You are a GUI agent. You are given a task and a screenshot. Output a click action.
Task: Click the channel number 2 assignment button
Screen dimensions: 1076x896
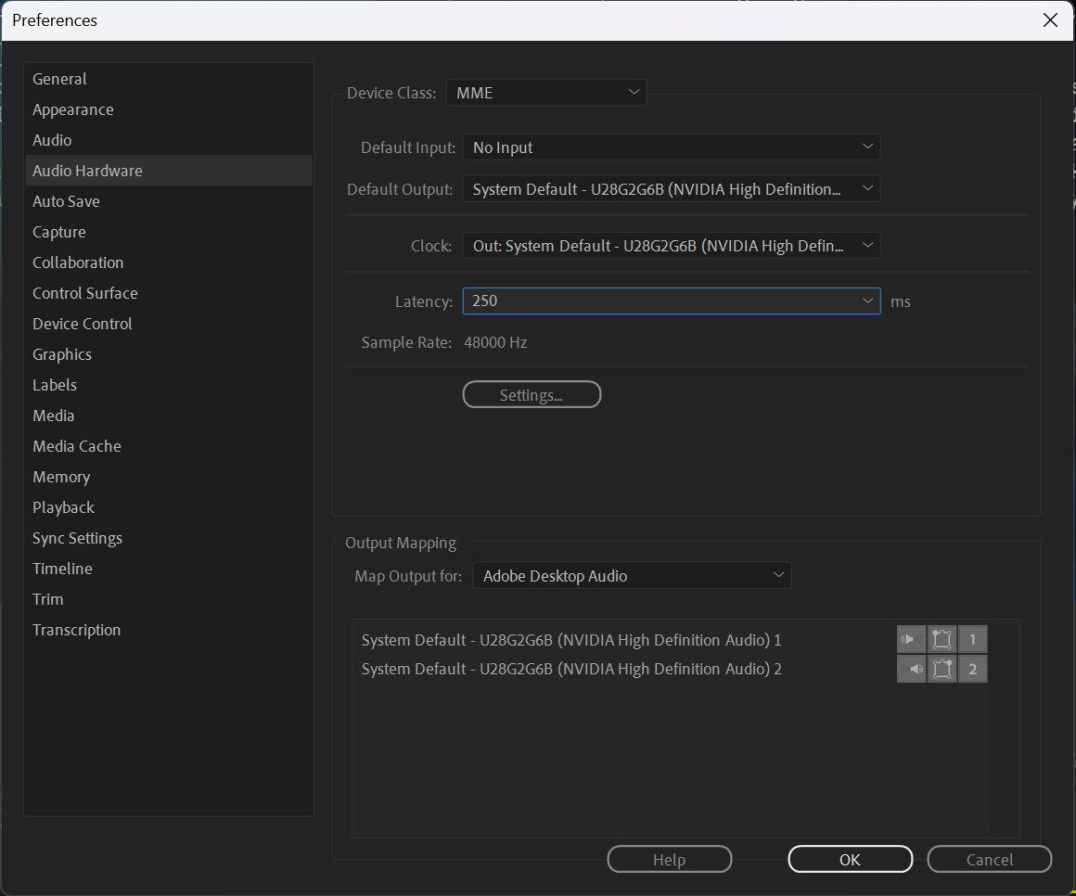[972, 669]
